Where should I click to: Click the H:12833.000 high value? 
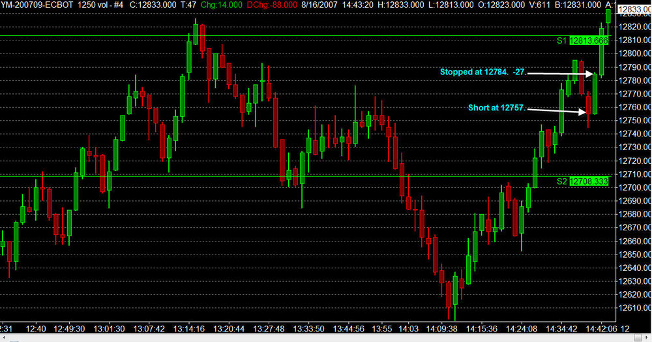point(402,5)
